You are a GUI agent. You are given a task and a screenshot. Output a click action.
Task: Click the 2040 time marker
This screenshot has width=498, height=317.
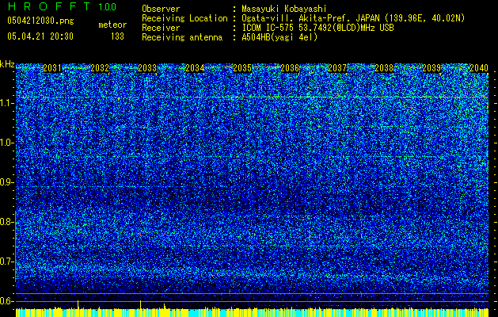pyautogui.click(x=479, y=68)
